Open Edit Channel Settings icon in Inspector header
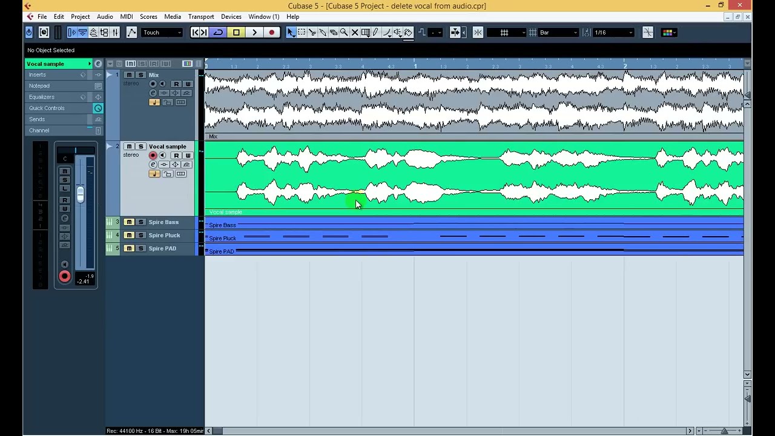Viewport: 775px width, 436px height. coord(98,64)
